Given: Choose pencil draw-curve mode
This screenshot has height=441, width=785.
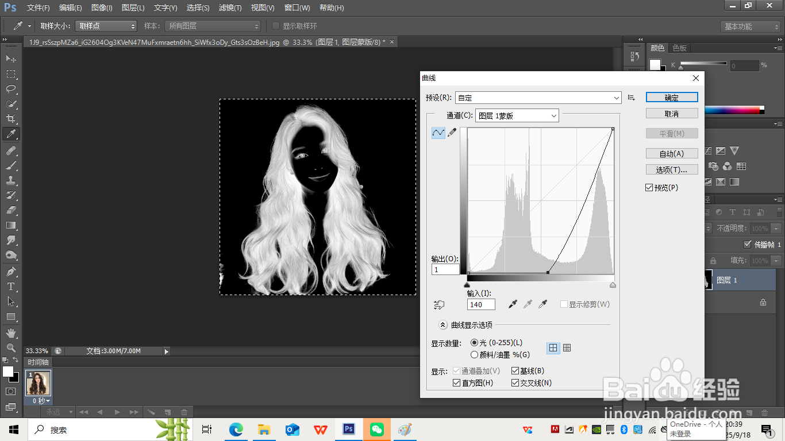Looking at the screenshot, I should pos(452,133).
